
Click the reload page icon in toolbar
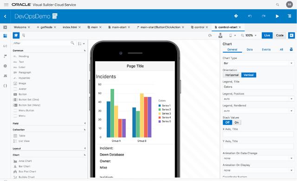(x=210, y=35)
